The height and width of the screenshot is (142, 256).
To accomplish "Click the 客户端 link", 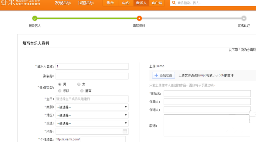I will 156,3.
